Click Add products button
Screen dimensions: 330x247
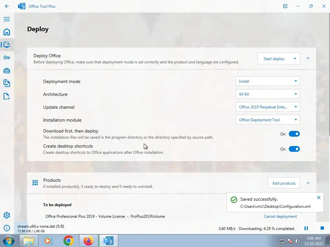[284, 183]
